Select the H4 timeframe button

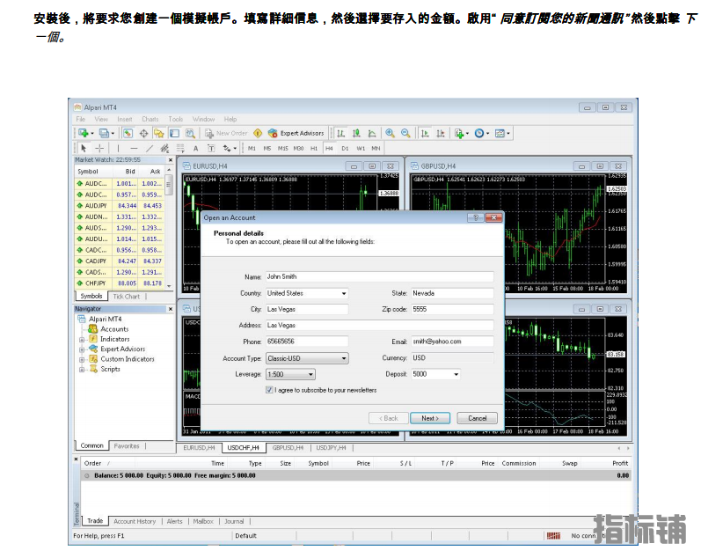329,149
